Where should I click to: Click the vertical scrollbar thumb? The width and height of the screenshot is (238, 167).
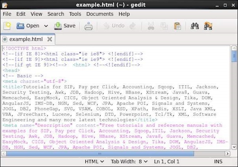point(234,56)
